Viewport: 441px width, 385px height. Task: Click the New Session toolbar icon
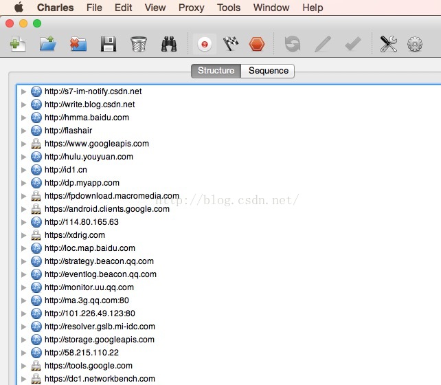[x=18, y=44]
